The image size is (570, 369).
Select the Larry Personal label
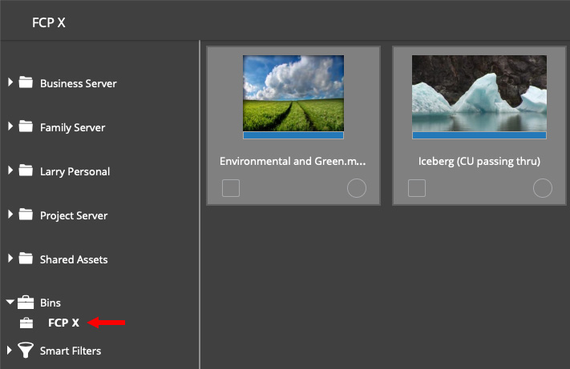(x=75, y=171)
